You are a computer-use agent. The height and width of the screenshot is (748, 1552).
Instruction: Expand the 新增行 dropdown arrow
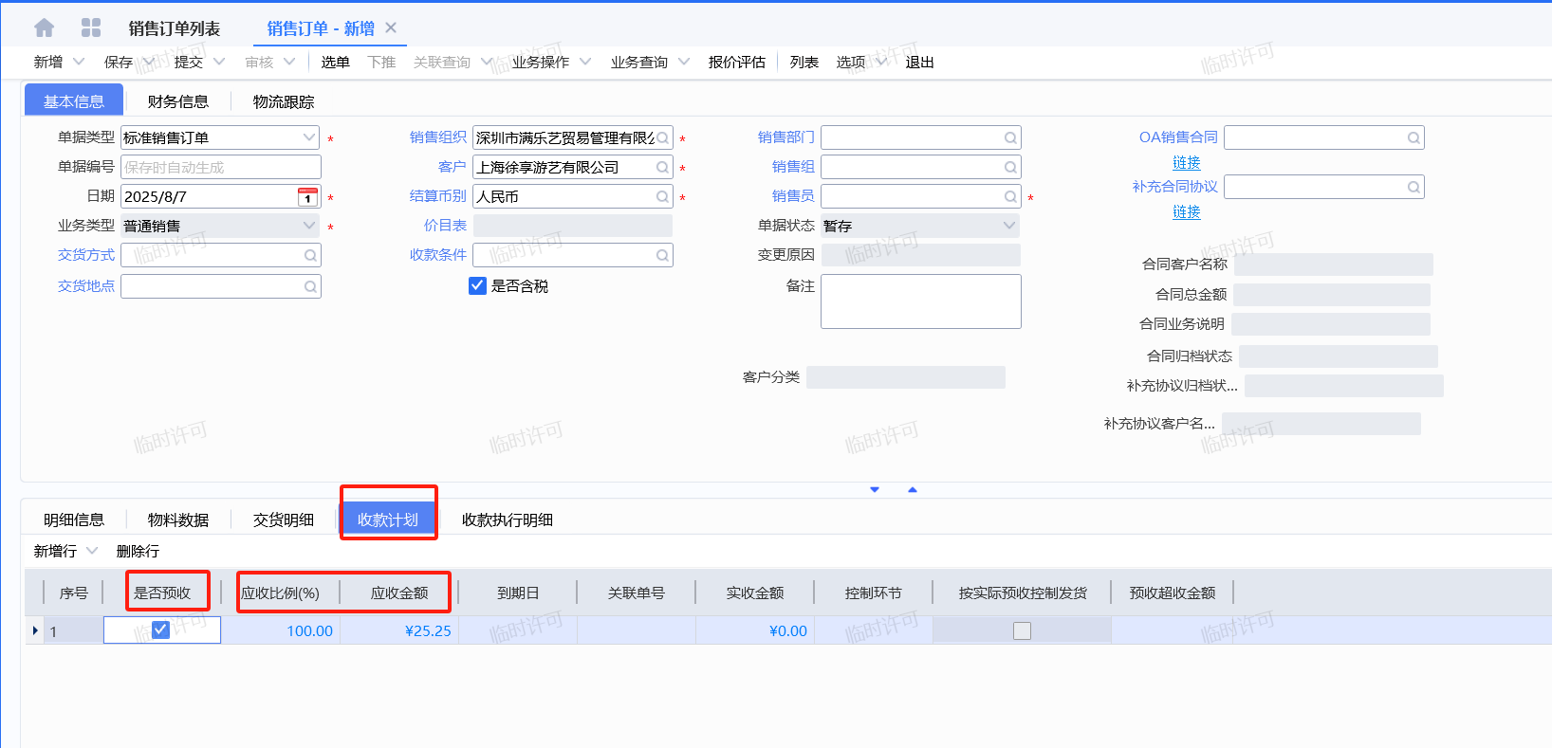coord(92,551)
